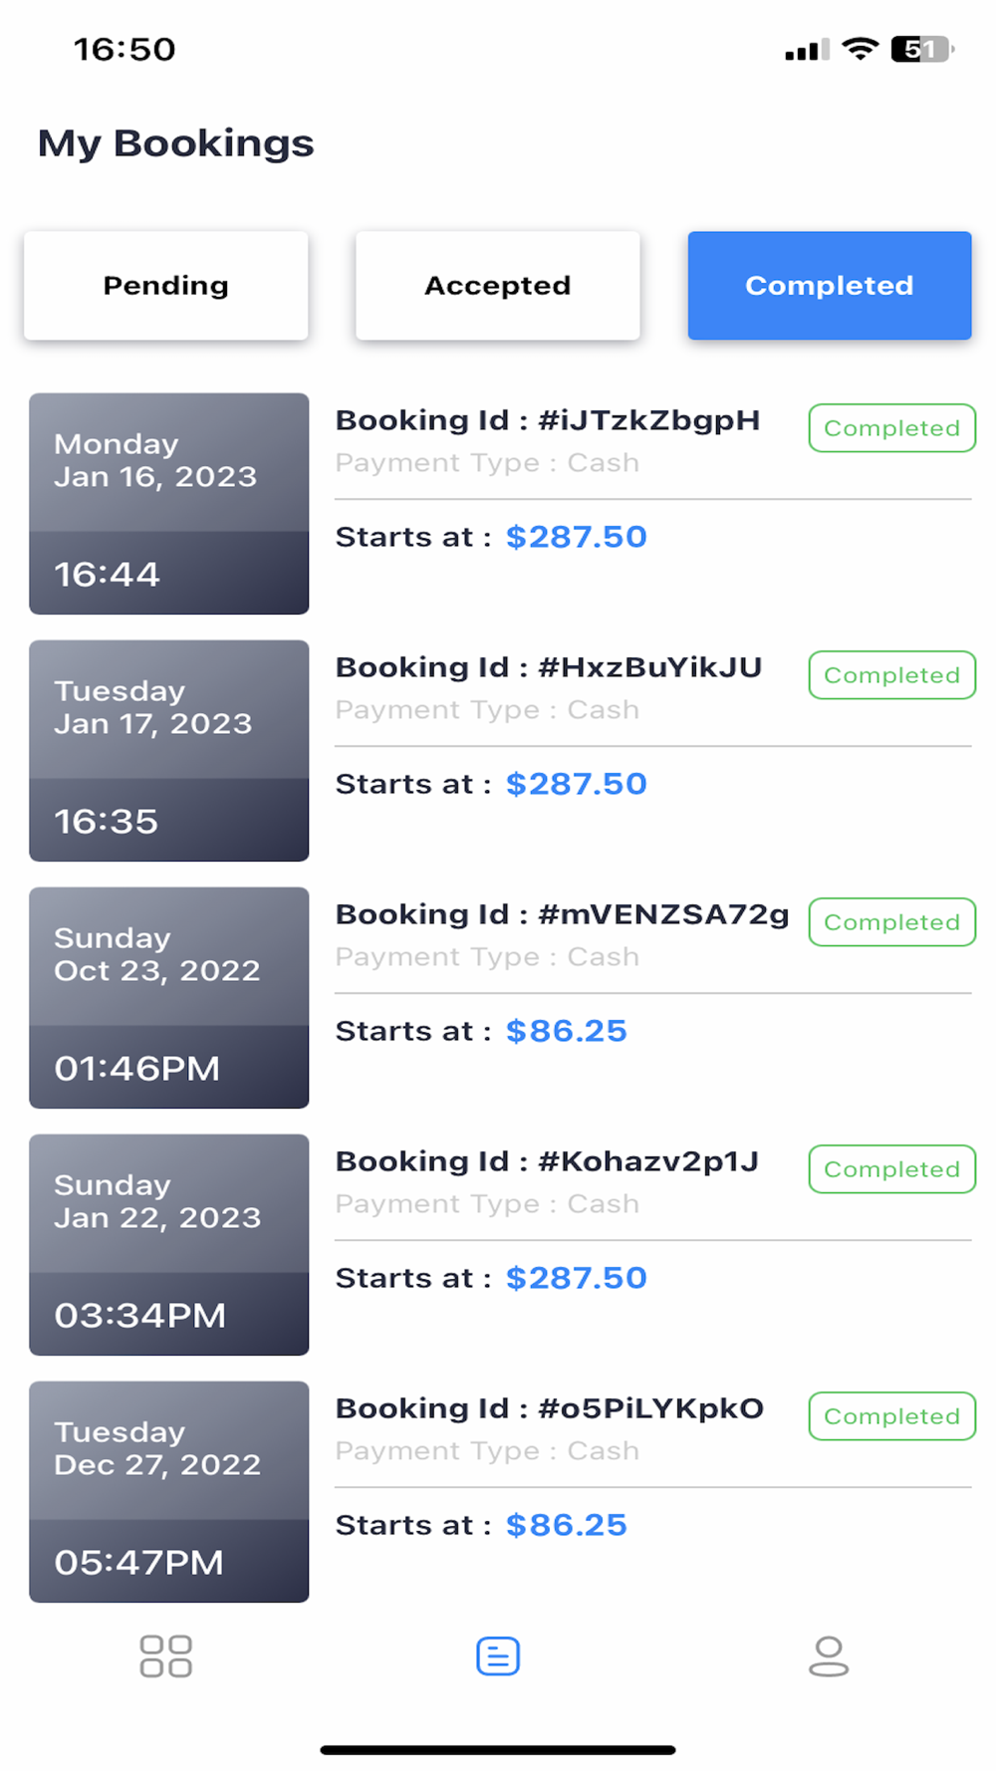Open the profile person icon

tap(829, 1655)
